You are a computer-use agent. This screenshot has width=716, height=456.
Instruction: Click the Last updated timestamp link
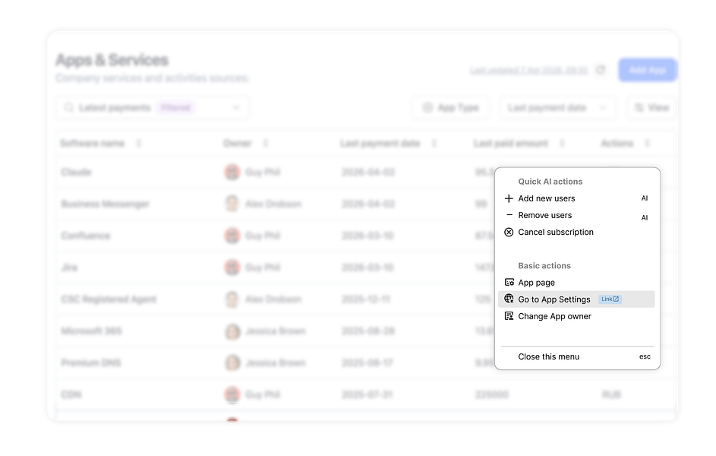point(528,71)
